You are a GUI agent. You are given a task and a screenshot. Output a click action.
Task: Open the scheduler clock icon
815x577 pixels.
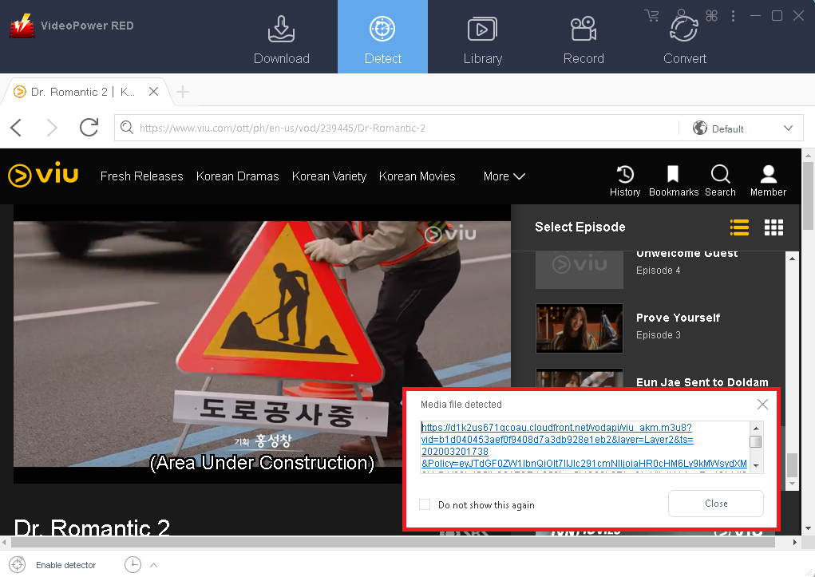tap(133, 564)
